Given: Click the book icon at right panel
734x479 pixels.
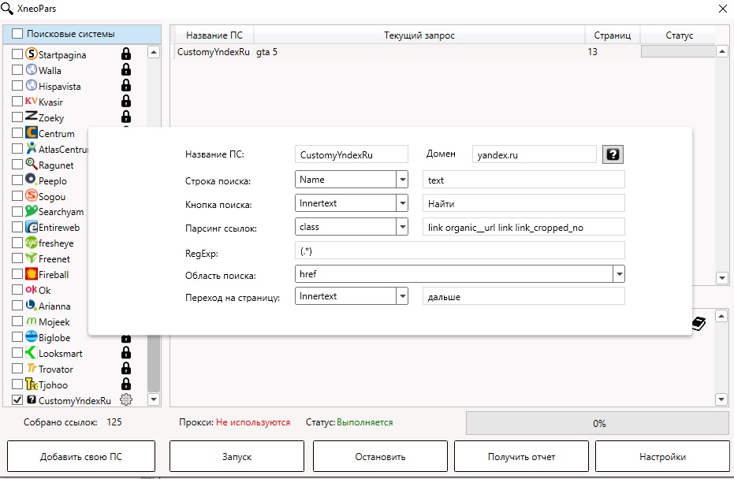Looking at the screenshot, I should [x=699, y=323].
